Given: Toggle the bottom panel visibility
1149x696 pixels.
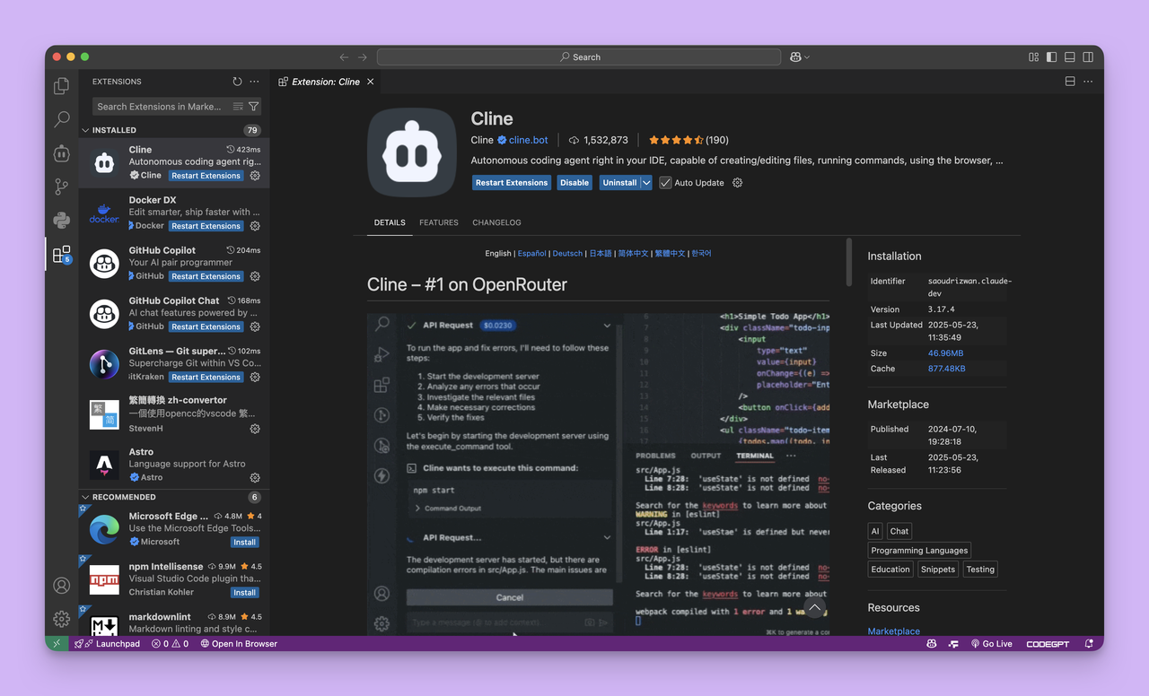Looking at the screenshot, I should click(x=1069, y=57).
